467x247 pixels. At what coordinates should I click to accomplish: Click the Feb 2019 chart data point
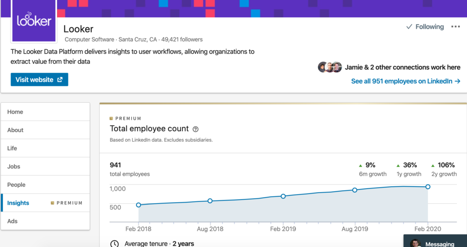pyautogui.click(x=283, y=196)
